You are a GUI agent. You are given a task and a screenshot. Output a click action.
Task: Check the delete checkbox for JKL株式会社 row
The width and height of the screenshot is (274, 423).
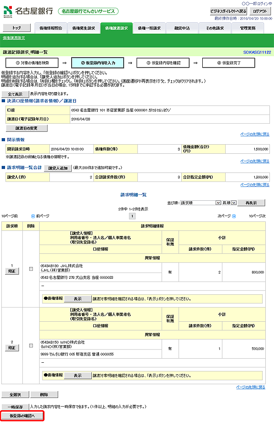pos(31,269)
